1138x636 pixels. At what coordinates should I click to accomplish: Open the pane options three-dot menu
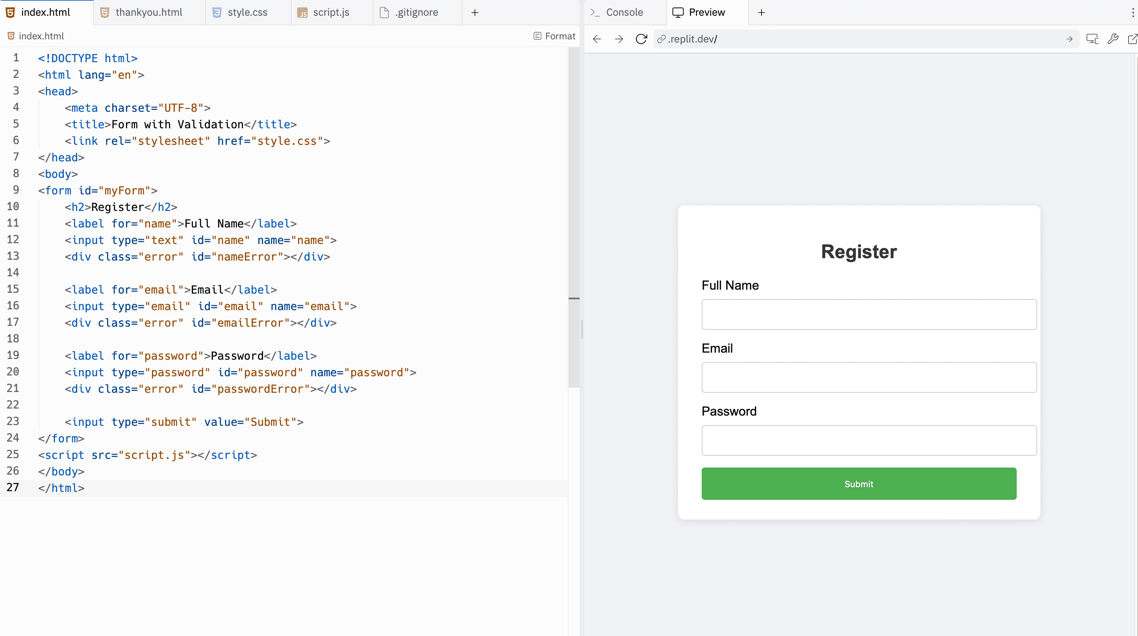pyautogui.click(x=1133, y=13)
